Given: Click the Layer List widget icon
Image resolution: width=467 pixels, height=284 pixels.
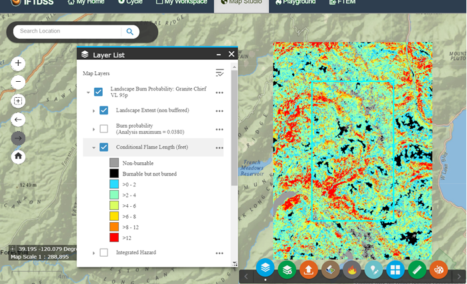Looking at the screenshot, I should tap(266, 269).
